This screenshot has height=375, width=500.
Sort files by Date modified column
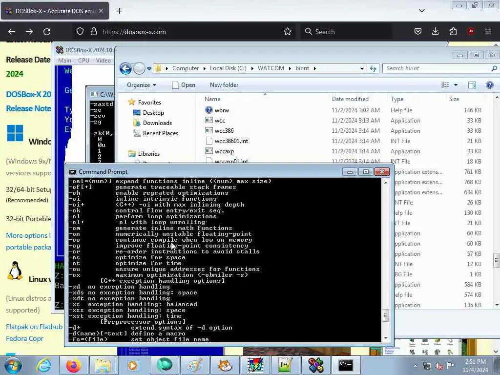[350, 99]
